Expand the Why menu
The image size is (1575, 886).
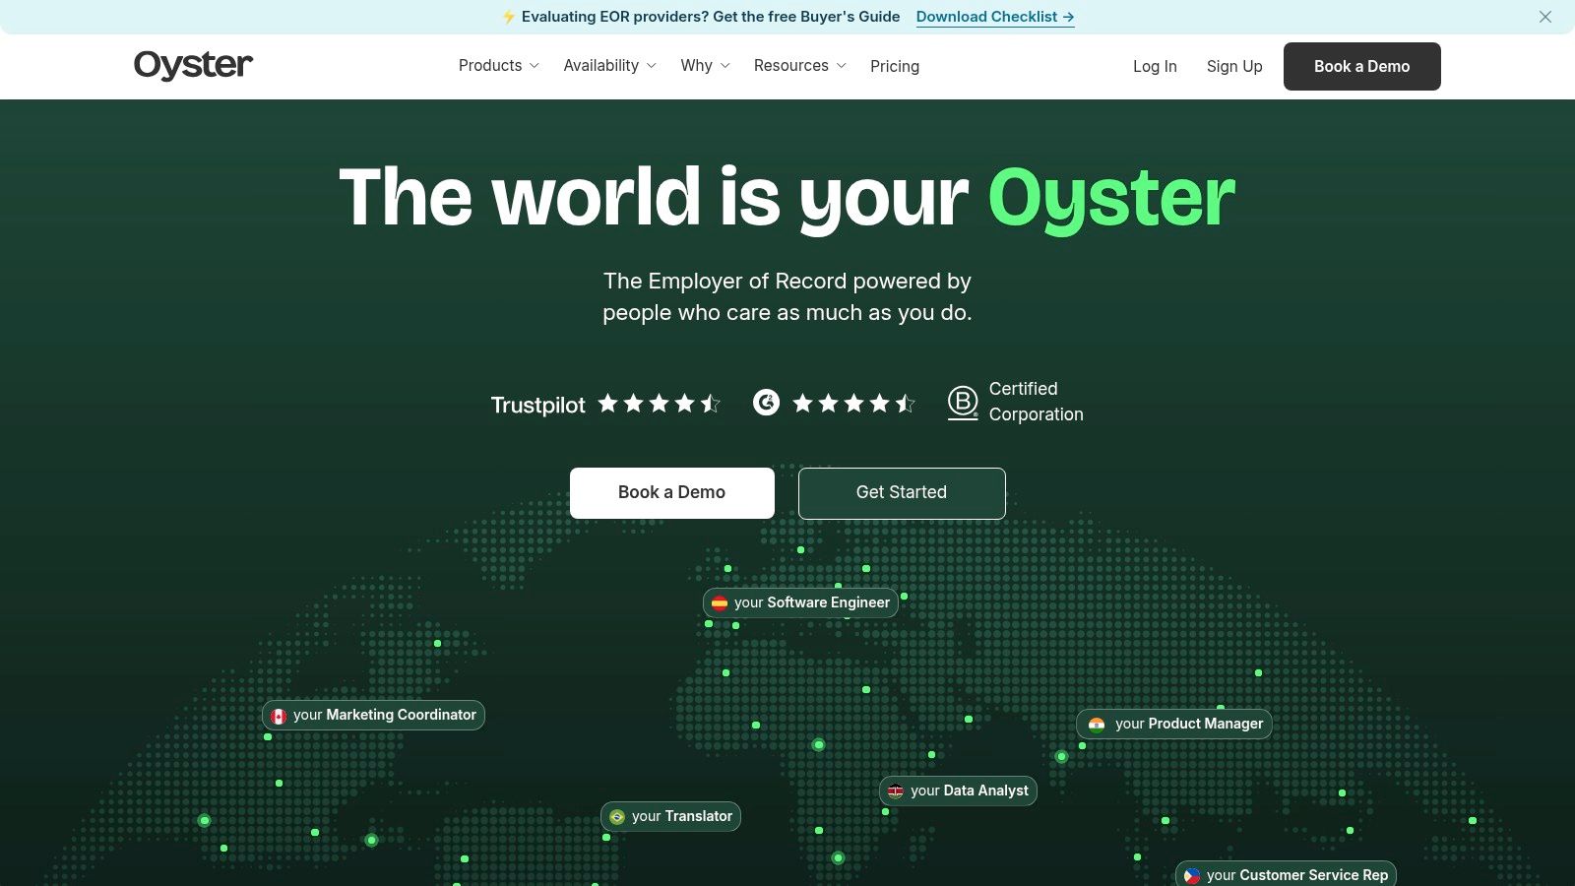coord(705,66)
